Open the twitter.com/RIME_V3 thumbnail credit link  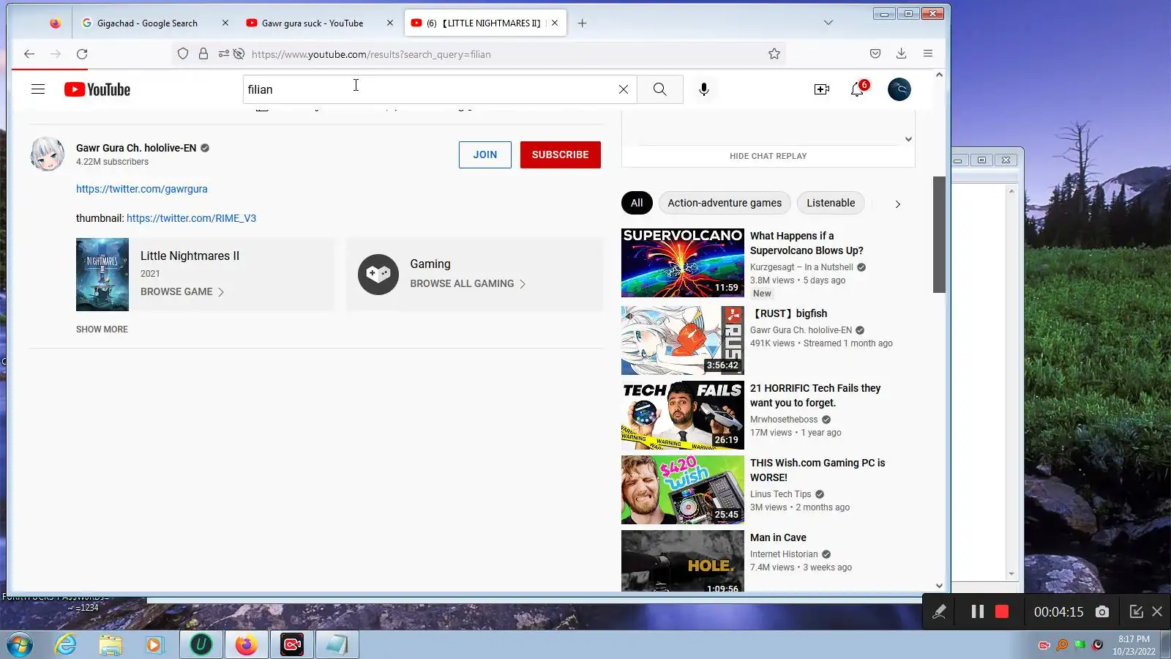click(x=191, y=218)
